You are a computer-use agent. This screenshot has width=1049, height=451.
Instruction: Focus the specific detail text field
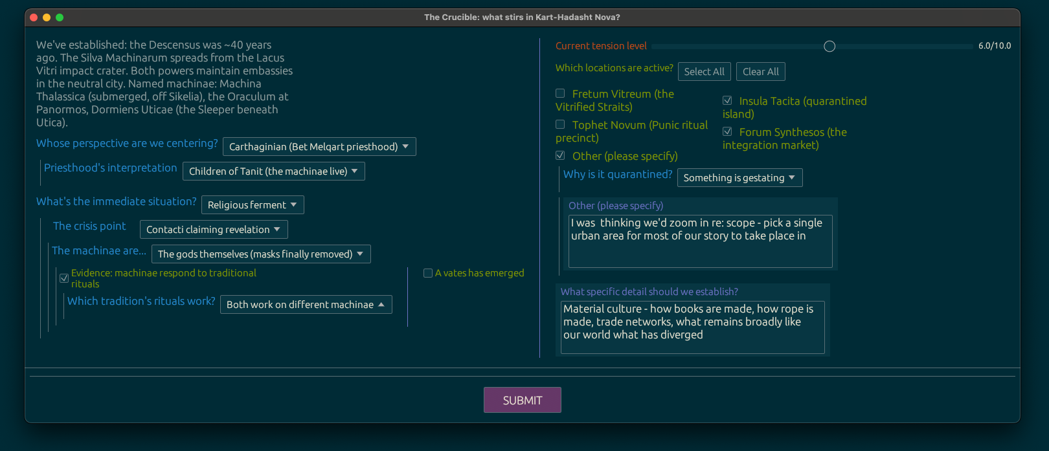pos(692,327)
